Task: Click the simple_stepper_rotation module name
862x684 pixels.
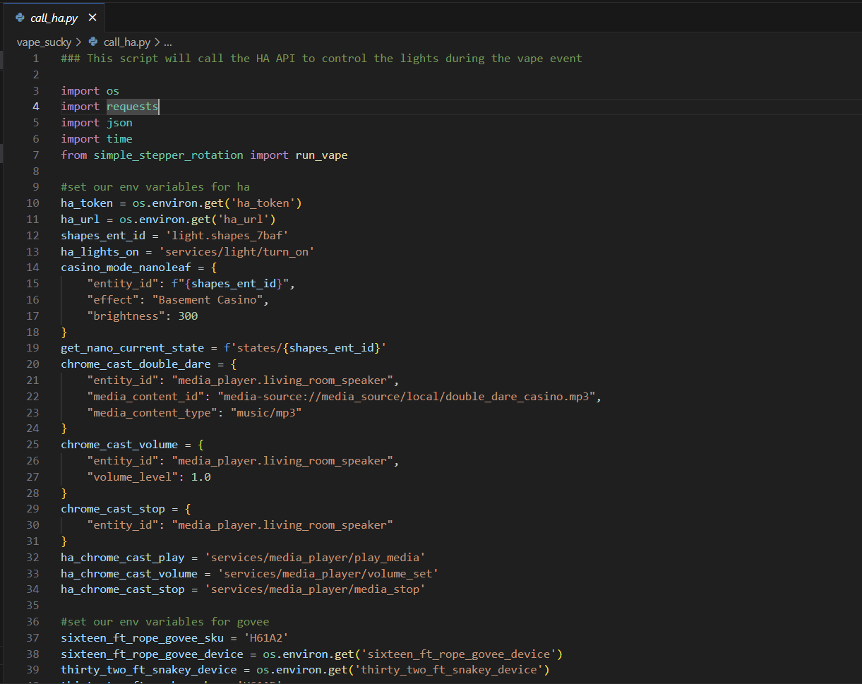Action: point(168,155)
